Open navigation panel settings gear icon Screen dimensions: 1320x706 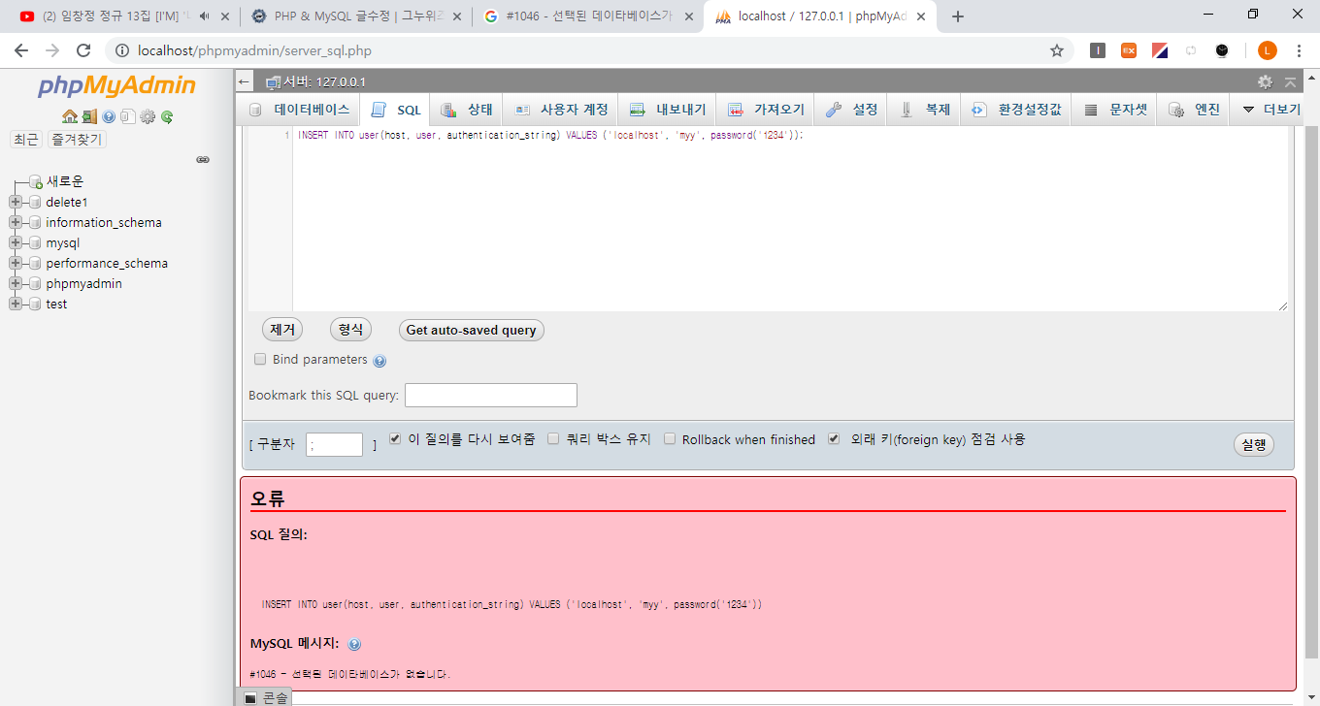point(148,116)
